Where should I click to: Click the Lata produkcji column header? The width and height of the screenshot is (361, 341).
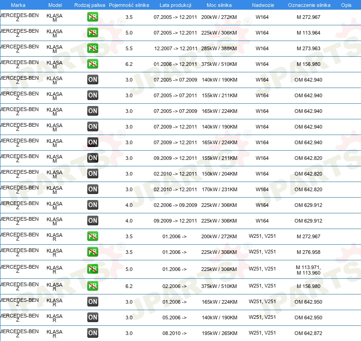[x=175, y=5]
